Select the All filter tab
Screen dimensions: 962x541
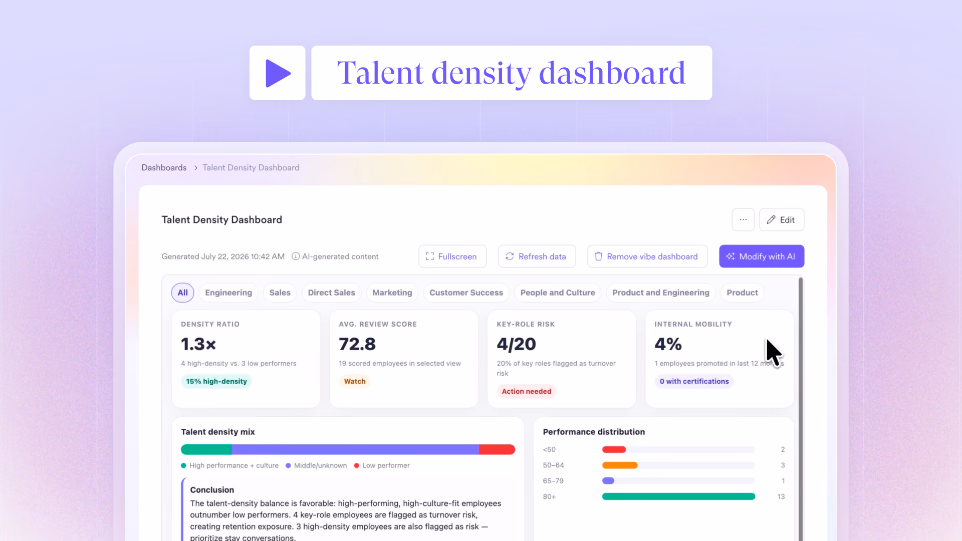click(x=183, y=293)
